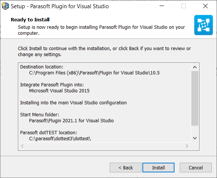Viewport: 217px width, 178px height.
Task: Click the disabled maximize window button
Action: click(183, 6)
